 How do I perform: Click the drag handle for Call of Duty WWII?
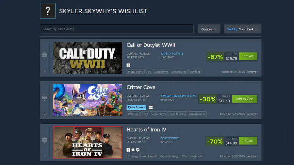click(44, 55)
